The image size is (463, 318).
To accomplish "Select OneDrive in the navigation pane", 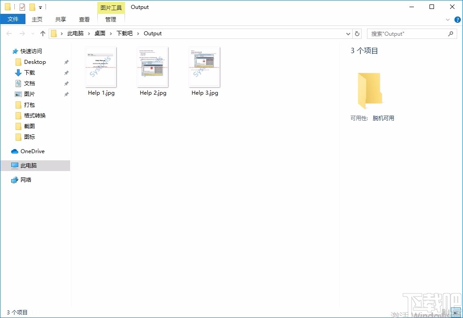I will 31,151.
